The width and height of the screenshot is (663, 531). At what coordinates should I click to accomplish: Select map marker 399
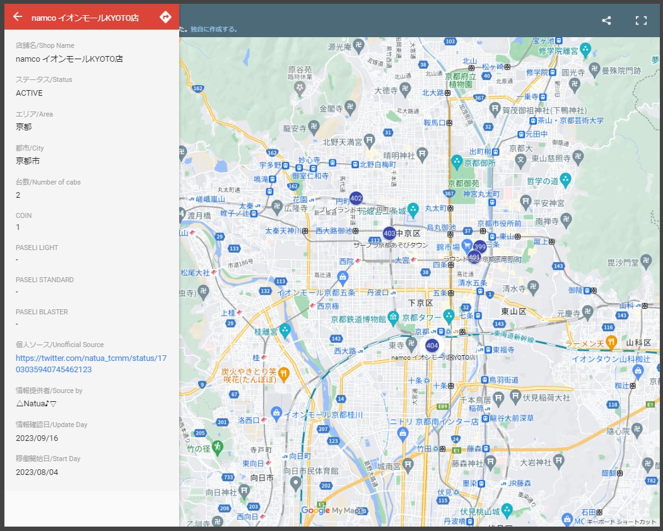pyautogui.click(x=480, y=247)
